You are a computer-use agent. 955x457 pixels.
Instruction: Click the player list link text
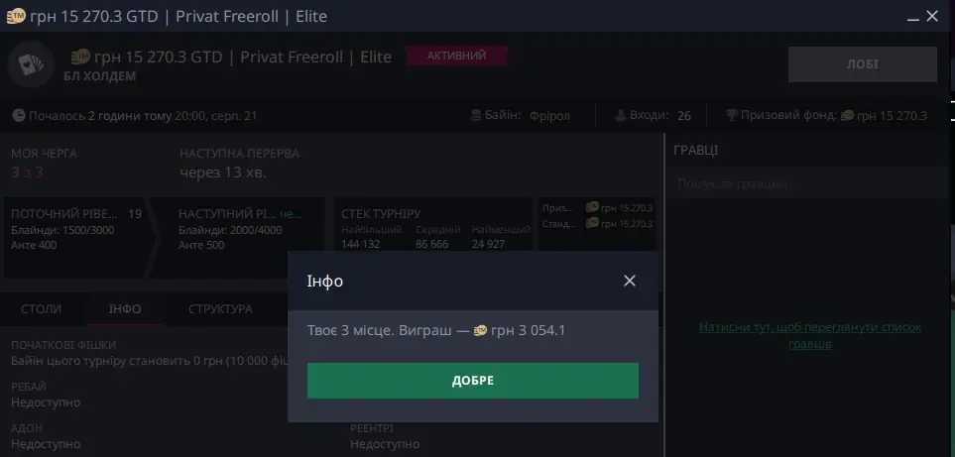(x=809, y=335)
